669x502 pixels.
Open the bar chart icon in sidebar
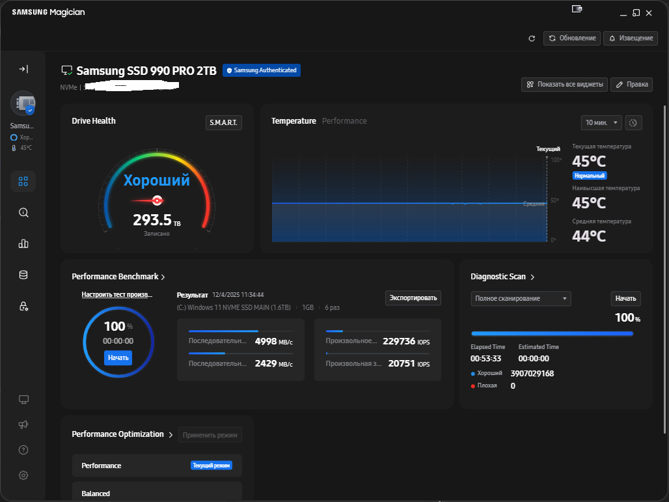[23, 244]
